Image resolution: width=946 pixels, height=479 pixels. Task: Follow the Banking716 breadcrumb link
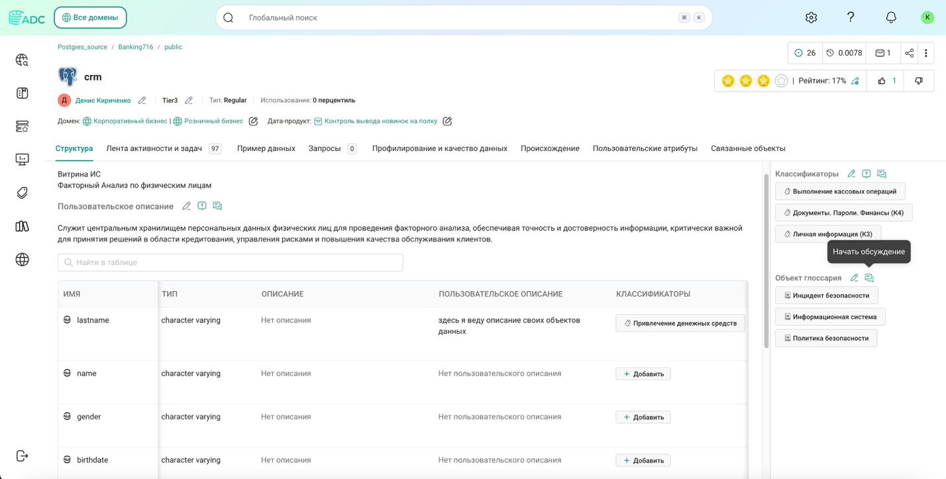(136, 47)
